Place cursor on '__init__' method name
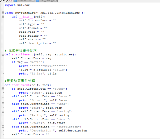Viewport: 160px width, 139px height. click(x=26, y=17)
